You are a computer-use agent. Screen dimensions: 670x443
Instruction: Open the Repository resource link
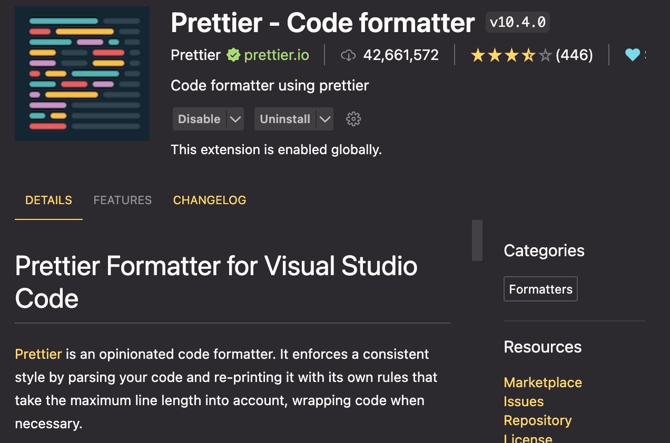537,420
